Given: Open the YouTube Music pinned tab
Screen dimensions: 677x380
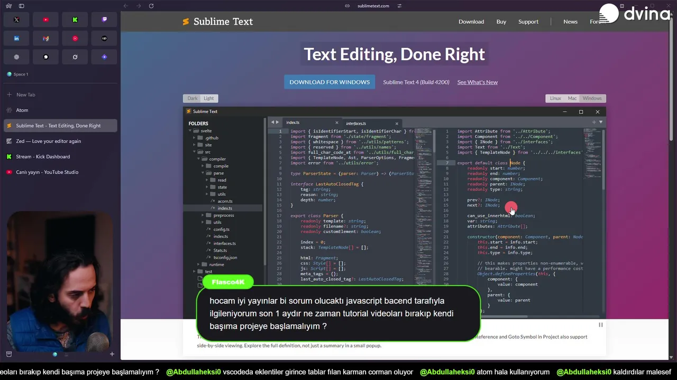Looking at the screenshot, I should coord(75,39).
